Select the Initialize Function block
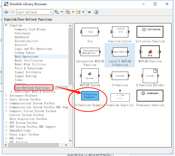Viewport: 175px width, 156px height. click(x=150, y=32)
